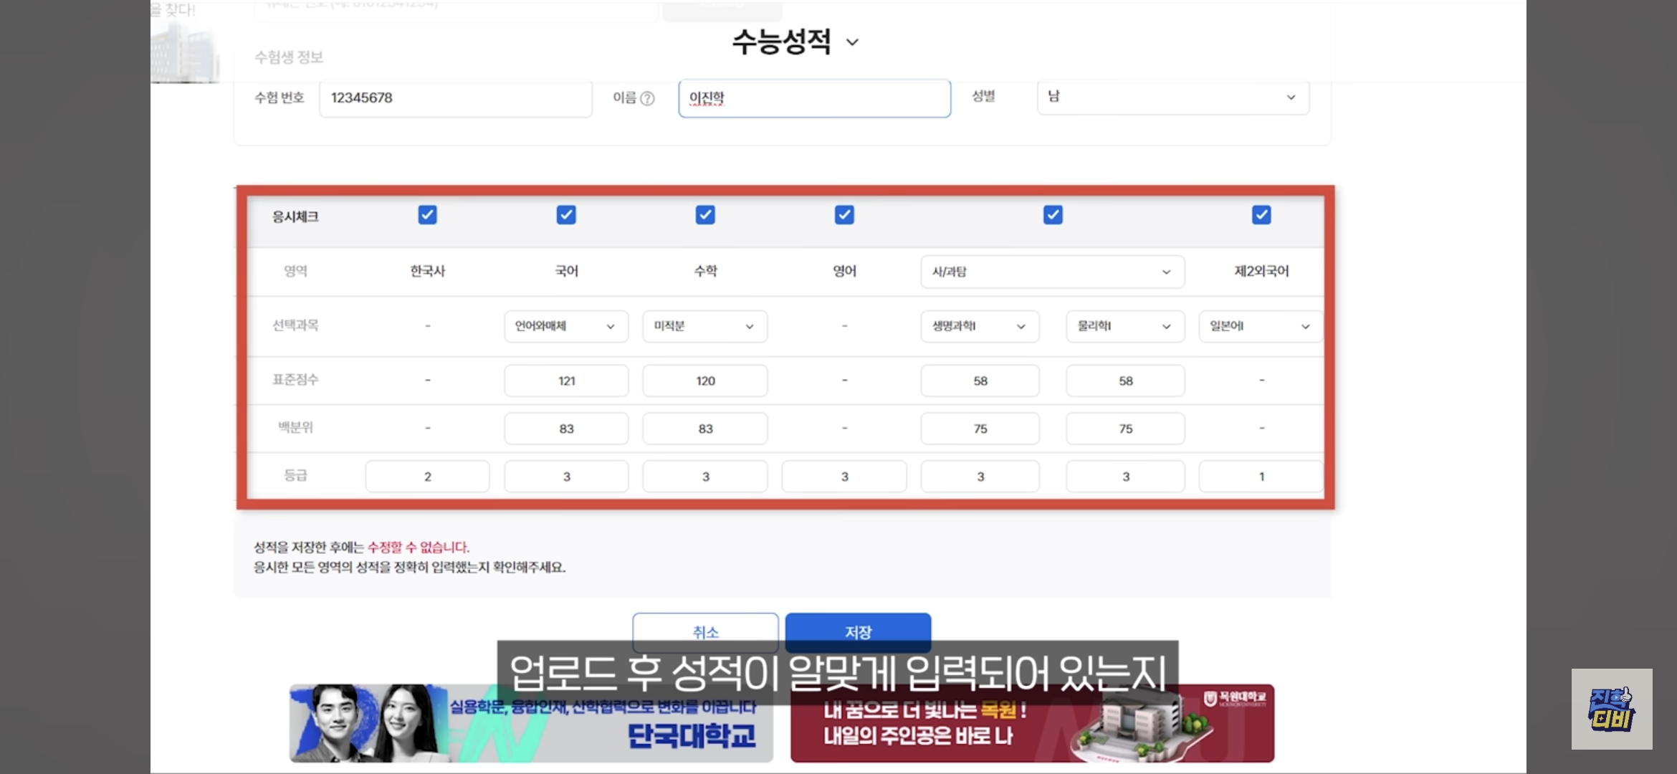Image resolution: width=1677 pixels, height=774 pixels.
Task: Open the 성별 gender dropdown
Action: tap(1172, 97)
